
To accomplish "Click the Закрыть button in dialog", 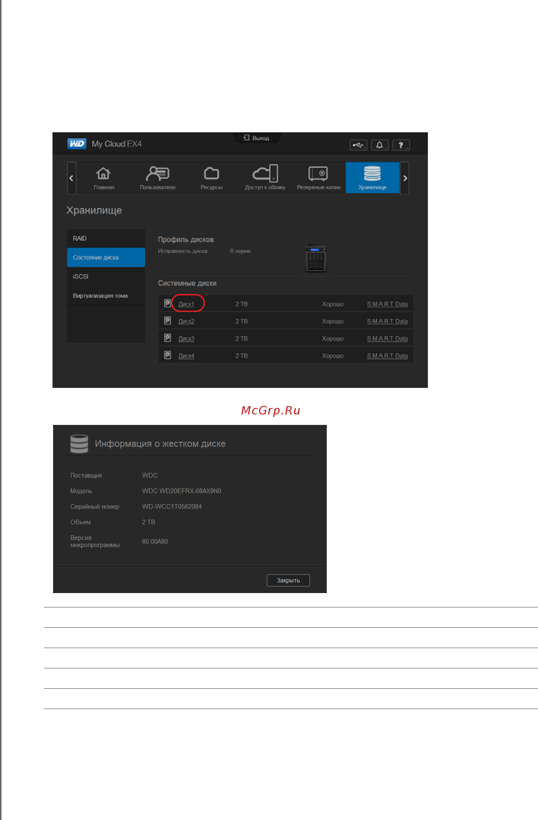I will 289,580.
